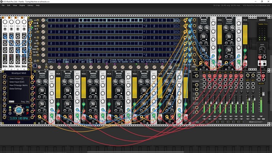Open View CV Assign. Matrix in KlokSpid
The image size is (272, 153).
point(19,85)
